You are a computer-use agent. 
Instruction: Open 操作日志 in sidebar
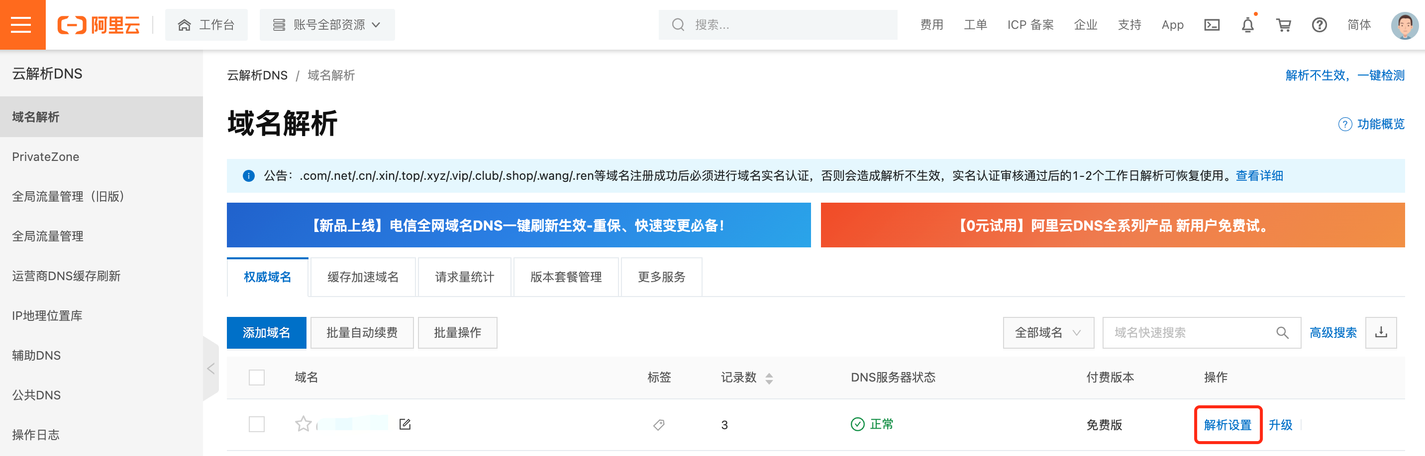101,435
